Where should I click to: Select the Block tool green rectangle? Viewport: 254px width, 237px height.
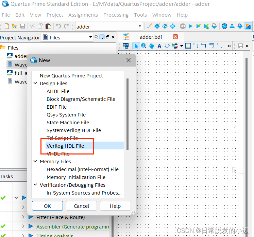click(188, 46)
